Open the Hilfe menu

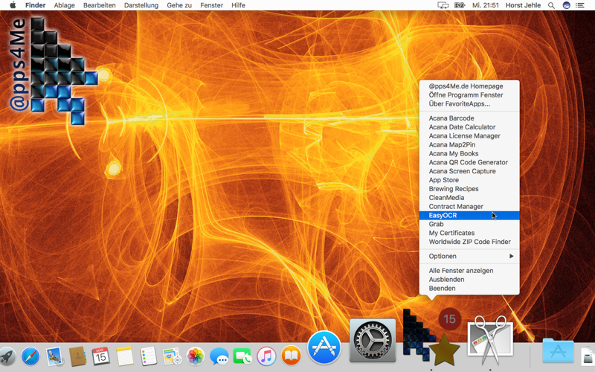[x=238, y=5]
